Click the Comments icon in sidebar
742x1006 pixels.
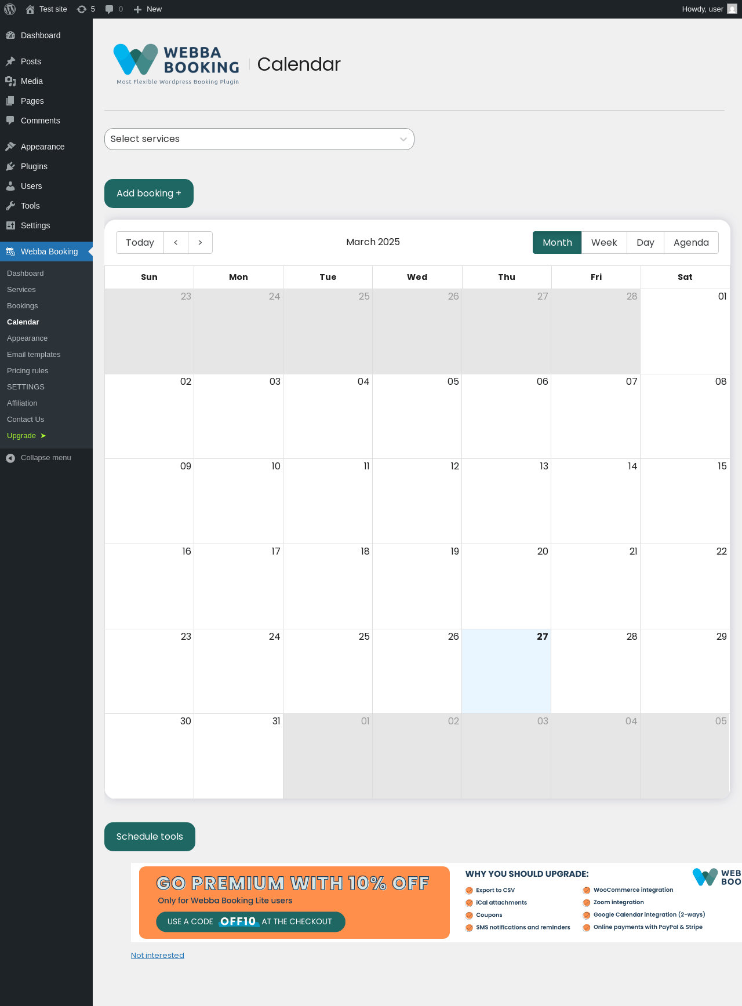coord(10,121)
